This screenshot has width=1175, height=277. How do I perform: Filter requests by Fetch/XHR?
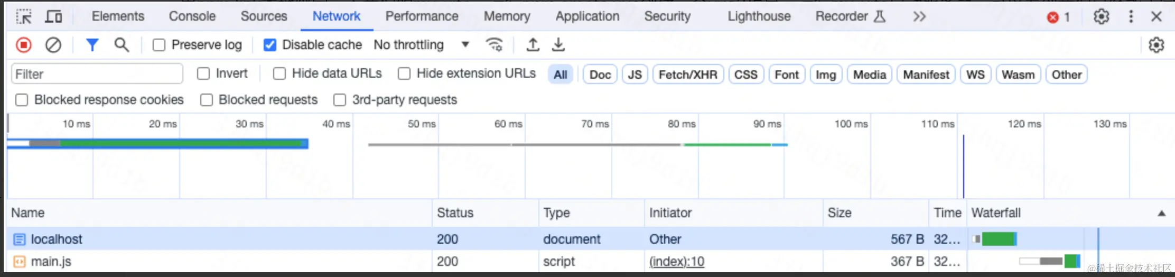[688, 75]
